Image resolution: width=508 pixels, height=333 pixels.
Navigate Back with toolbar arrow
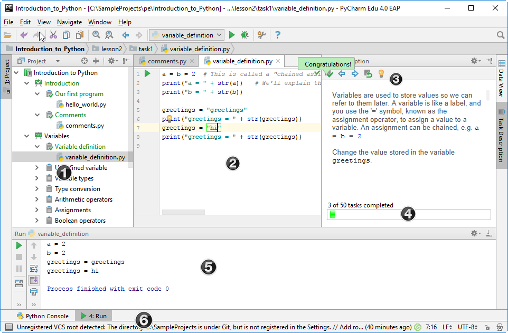125,35
